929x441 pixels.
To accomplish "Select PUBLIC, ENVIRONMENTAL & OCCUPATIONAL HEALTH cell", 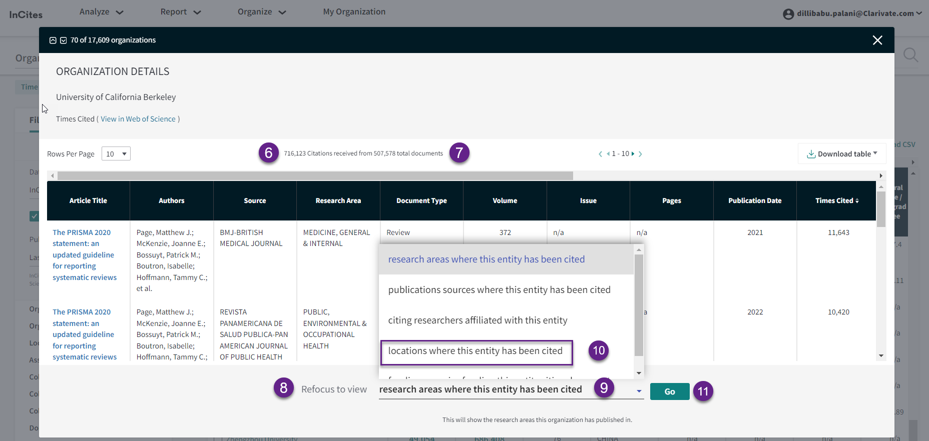I will click(335, 329).
